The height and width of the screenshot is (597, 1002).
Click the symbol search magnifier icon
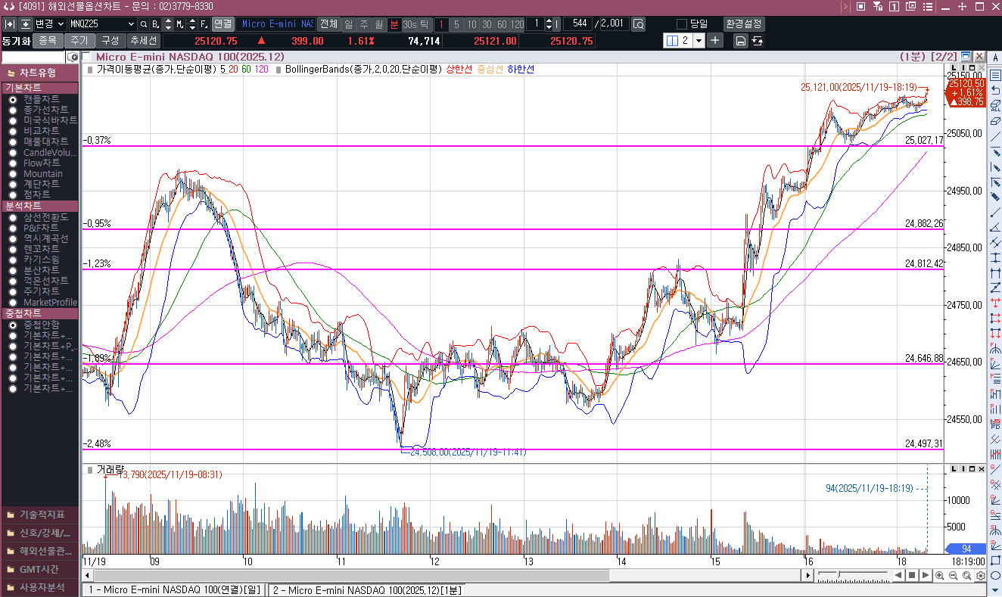tap(144, 24)
